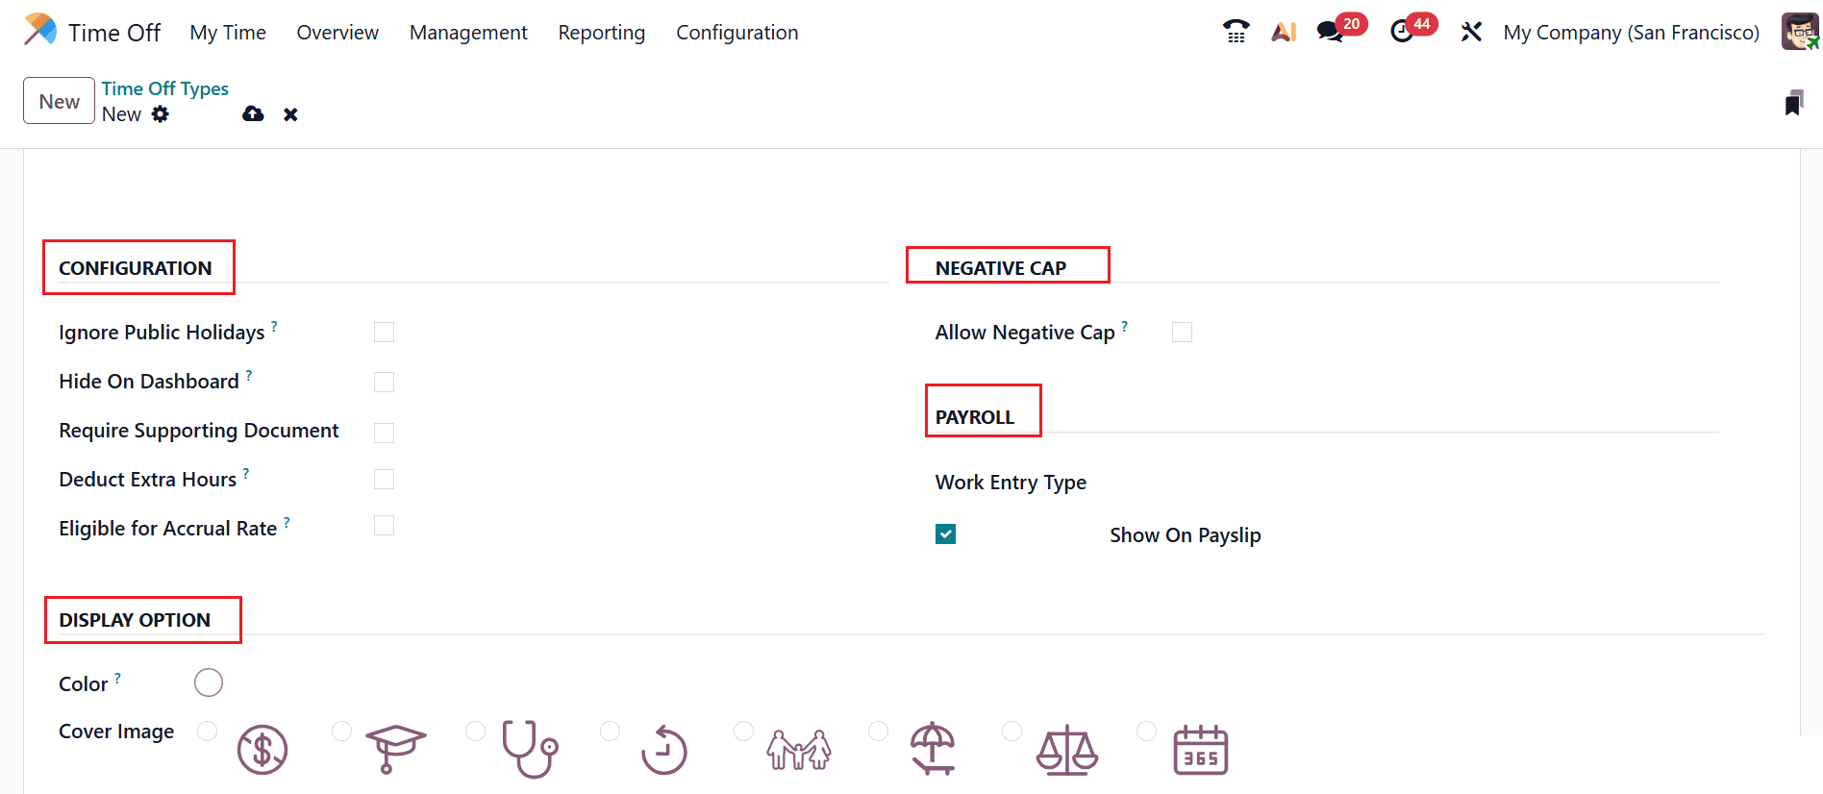The width and height of the screenshot is (1823, 794).
Task: Uncheck the Show On Payslip checkbox
Action: tap(945, 534)
